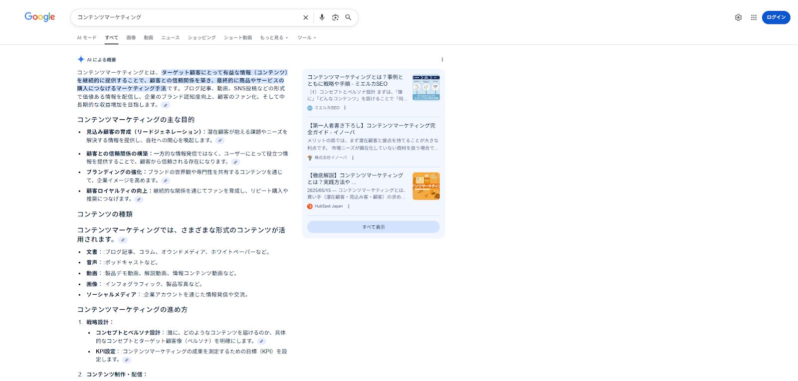Open the Google apps grid icon
798x381 pixels.
[754, 17]
